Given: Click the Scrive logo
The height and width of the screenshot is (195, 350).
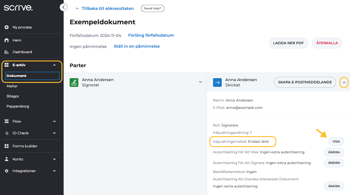Looking at the screenshot, I should click(18, 8).
